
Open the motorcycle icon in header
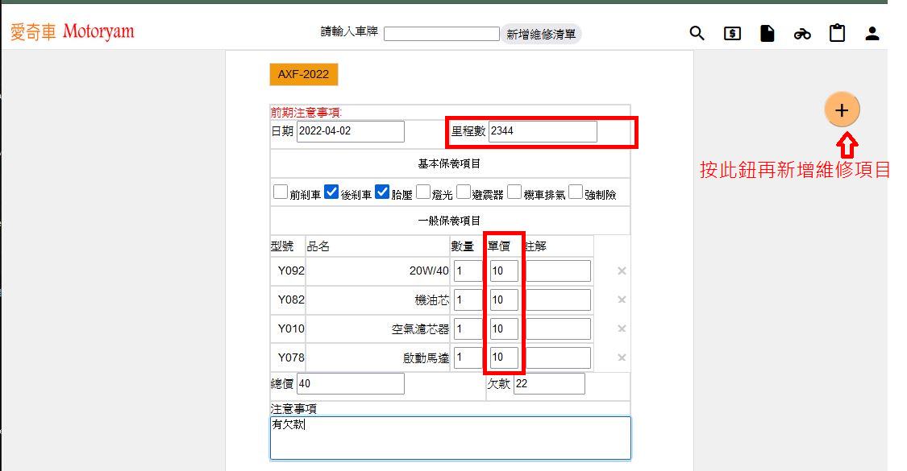[x=801, y=34]
